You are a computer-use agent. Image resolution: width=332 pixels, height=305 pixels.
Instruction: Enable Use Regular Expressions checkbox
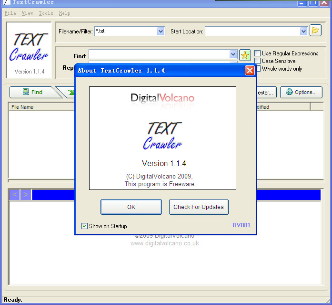pyautogui.click(x=257, y=53)
